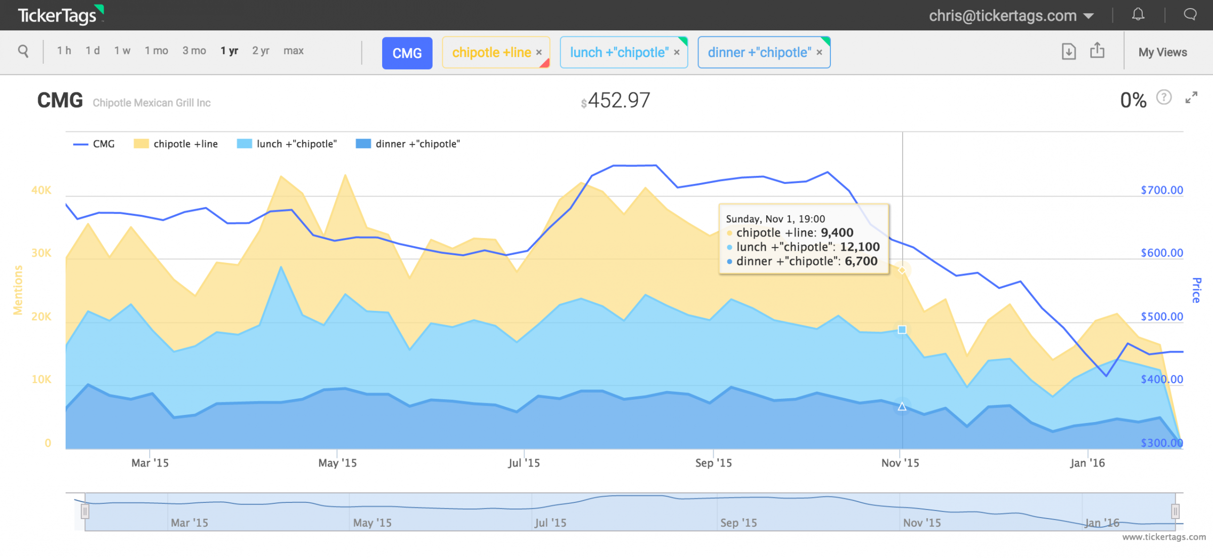1213x558 pixels.
Task: Click the www.tickertags.com link
Action: tap(1164, 537)
